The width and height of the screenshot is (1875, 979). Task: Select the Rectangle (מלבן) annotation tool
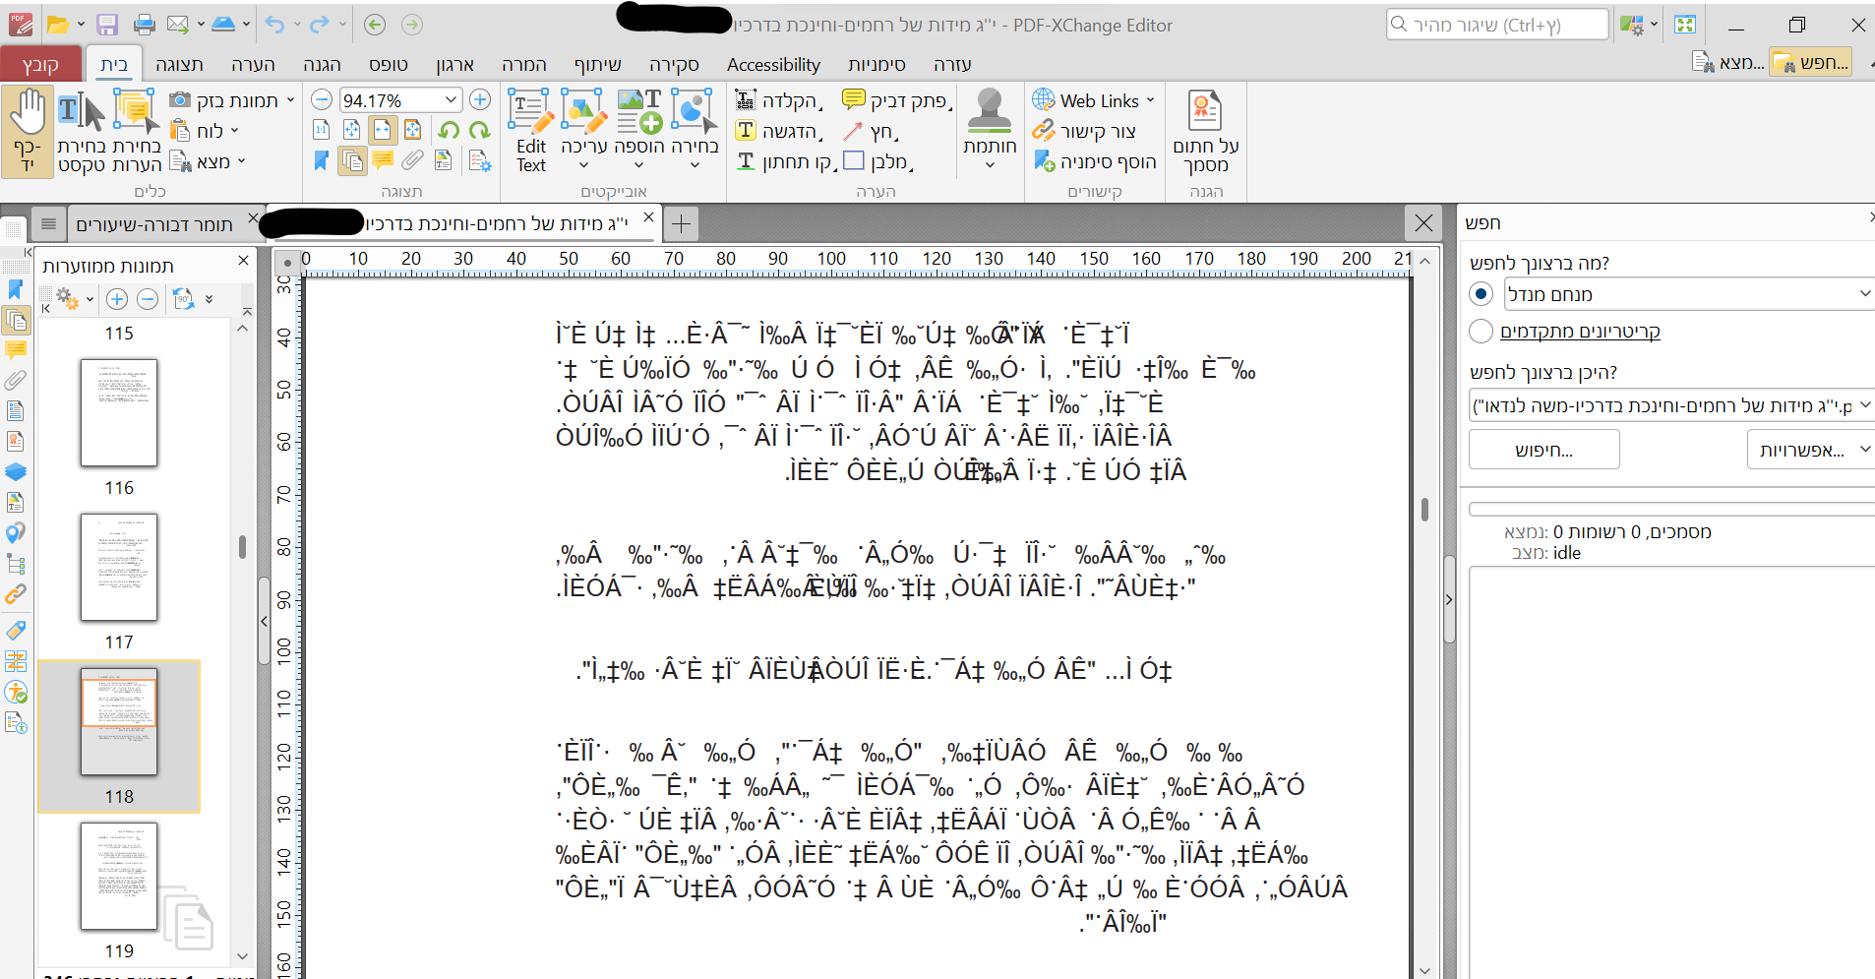877,161
